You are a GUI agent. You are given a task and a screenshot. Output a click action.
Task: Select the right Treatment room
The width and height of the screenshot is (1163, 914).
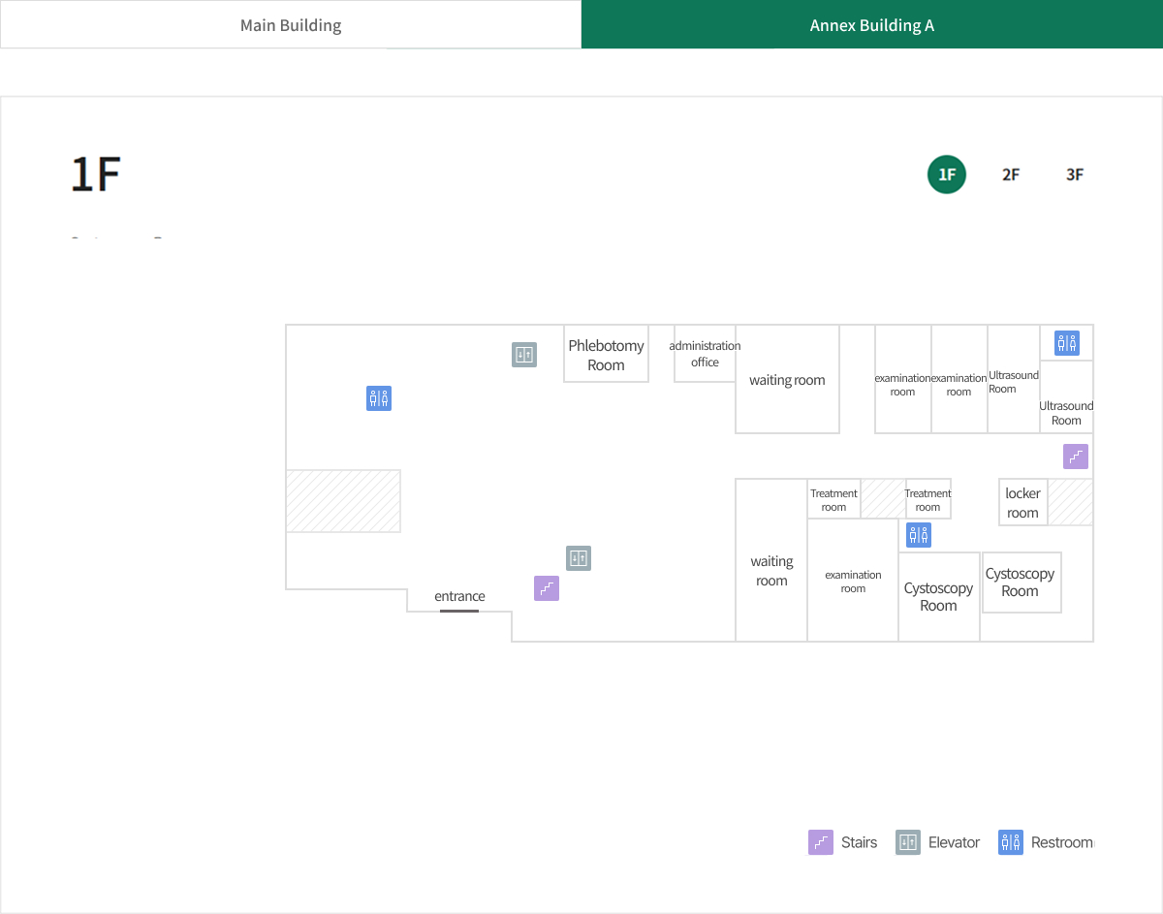[928, 499]
